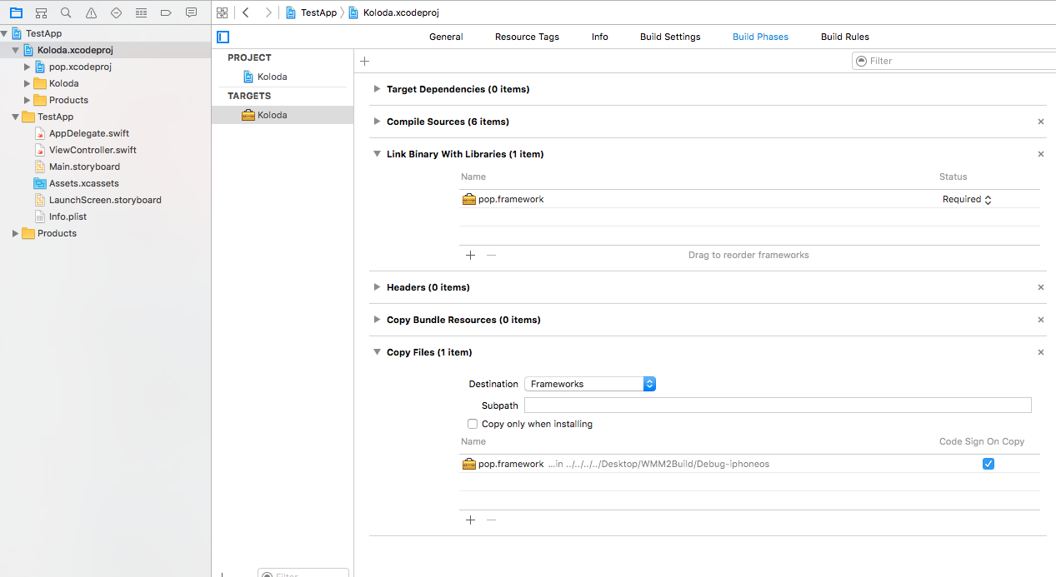This screenshot has width=1056, height=577.
Task: Open the related items grid icon
Action: coord(222,12)
